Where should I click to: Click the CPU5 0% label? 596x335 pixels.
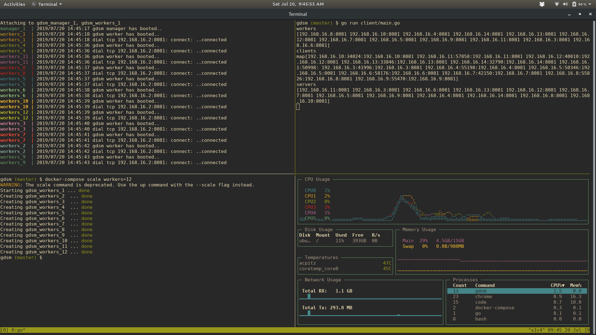tap(317, 218)
